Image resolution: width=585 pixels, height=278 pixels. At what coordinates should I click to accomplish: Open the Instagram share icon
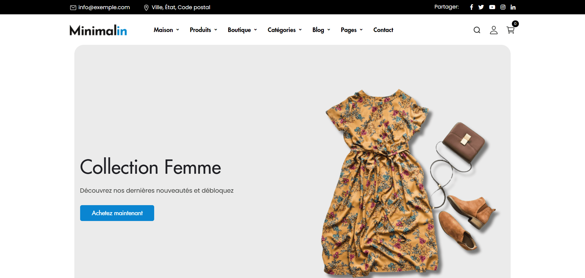coord(503,7)
